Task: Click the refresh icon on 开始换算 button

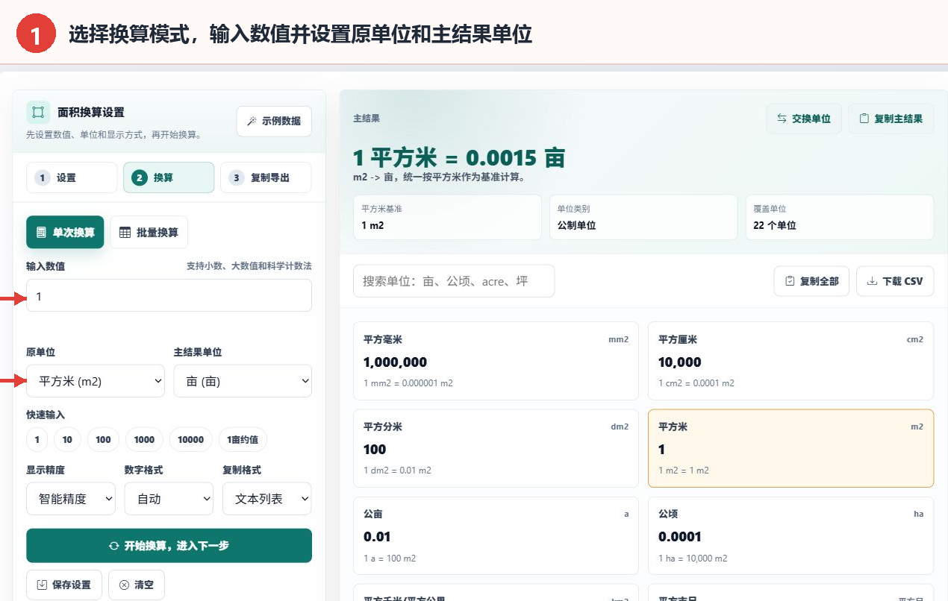Action: 114,546
